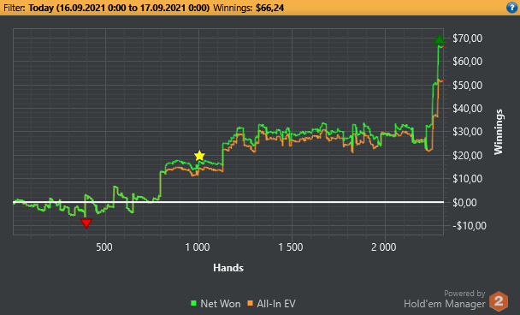Click the $20,00 axis label
Screen dimensions: 520x315
click(468, 155)
